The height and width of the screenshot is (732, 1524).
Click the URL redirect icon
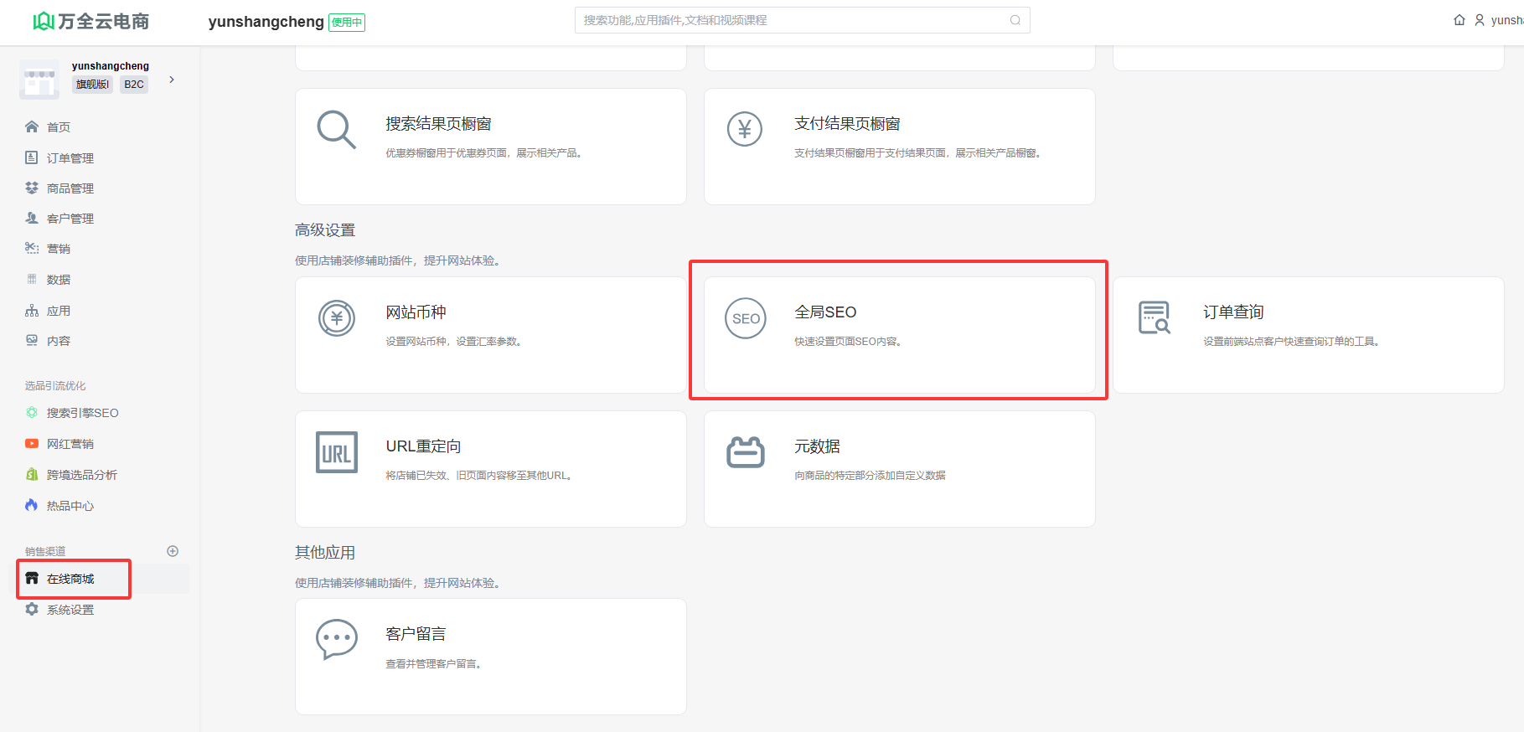(x=336, y=452)
